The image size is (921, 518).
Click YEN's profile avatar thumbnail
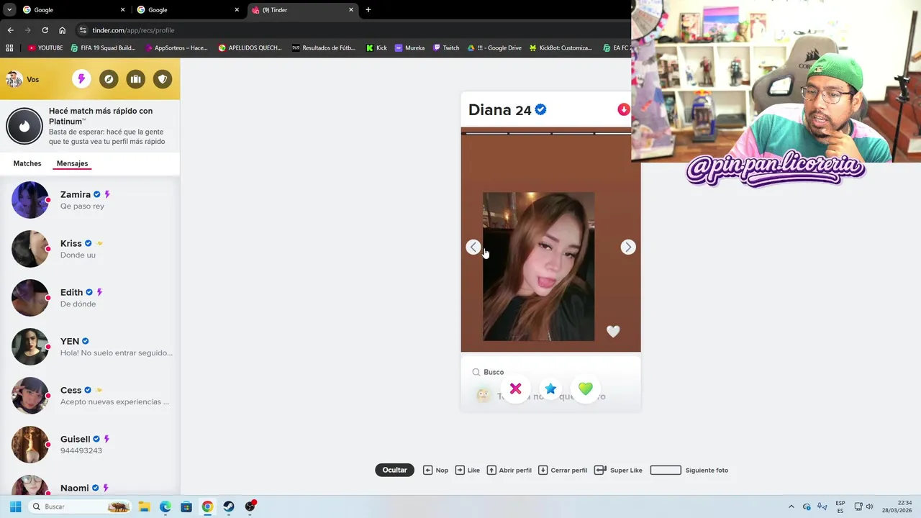pyautogui.click(x=30, y=347)
